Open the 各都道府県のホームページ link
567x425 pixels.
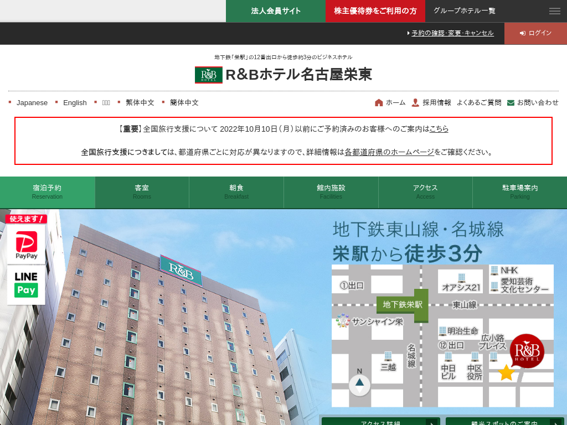pyautogui.click(x=389, y=152)
